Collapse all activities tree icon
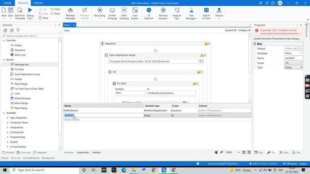The image size is (310, 174). click(12, 30)
